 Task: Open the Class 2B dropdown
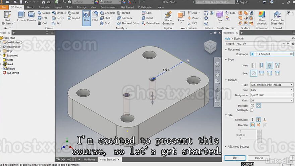tap(272, 100)
